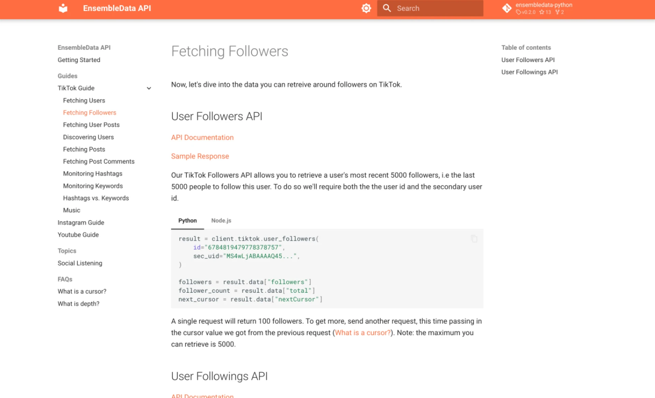Select the settings gear in the header

tap(366, 8)
